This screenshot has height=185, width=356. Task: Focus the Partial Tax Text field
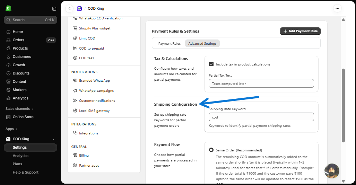pyautogui.click(x=261, y=83)
